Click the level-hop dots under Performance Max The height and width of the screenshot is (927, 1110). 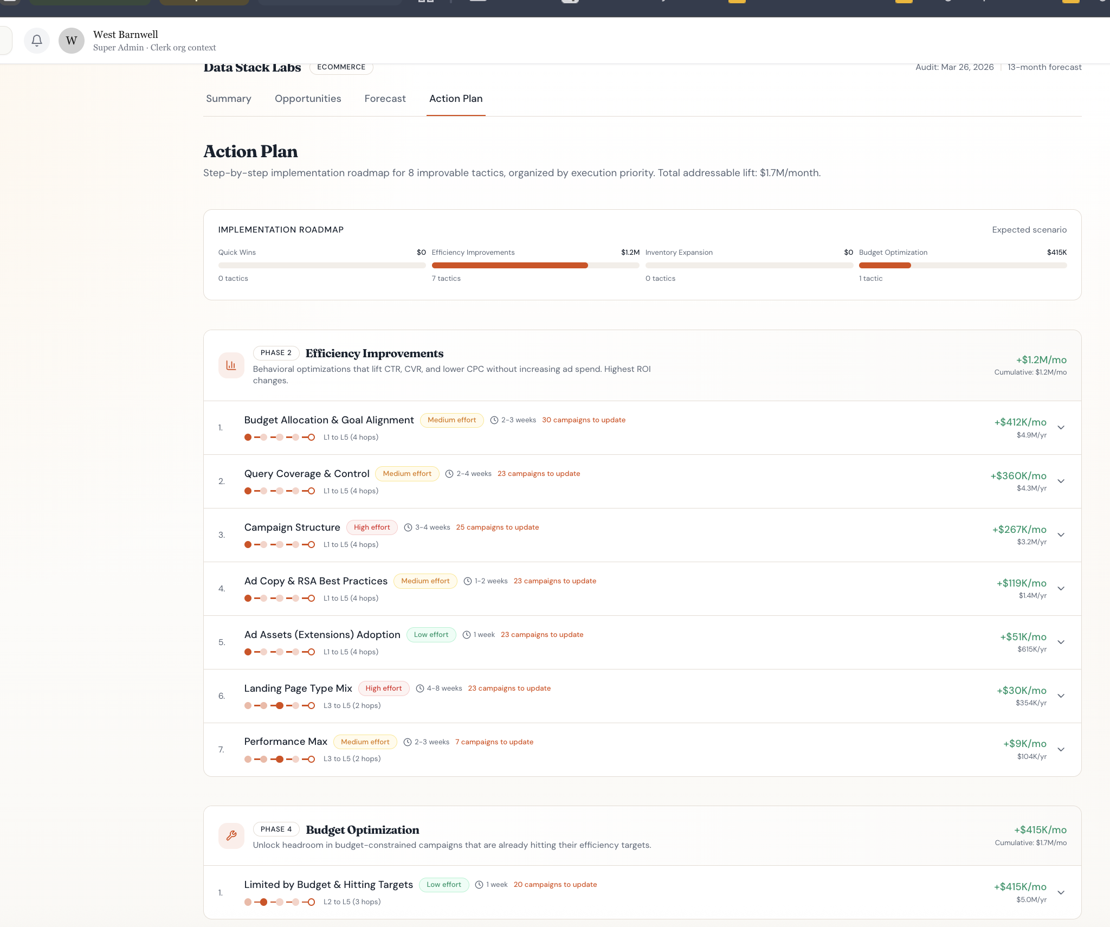tap(280, 759)
